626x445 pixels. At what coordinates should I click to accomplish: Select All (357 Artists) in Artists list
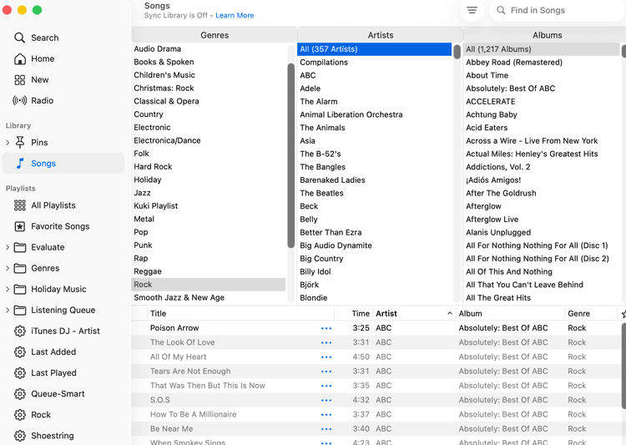point(374,49)
